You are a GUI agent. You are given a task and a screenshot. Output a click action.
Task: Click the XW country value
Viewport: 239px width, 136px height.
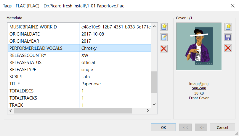coord(85,55)
